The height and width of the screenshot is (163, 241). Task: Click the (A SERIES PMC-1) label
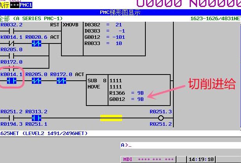click(38, 19)
